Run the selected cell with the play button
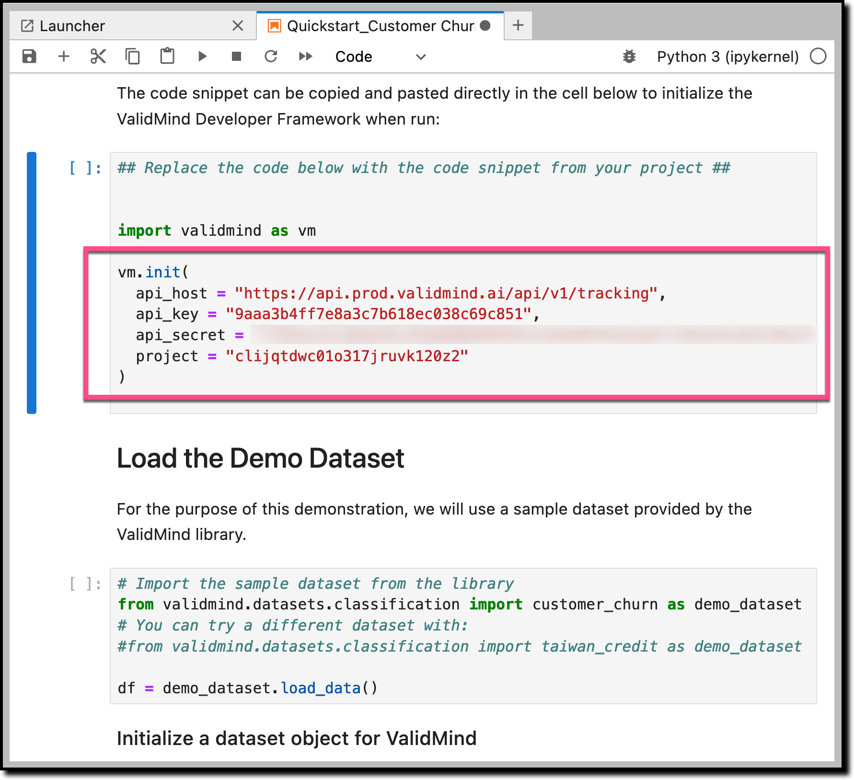Viewport: 854px width, 780px height. tap(202, 57)
